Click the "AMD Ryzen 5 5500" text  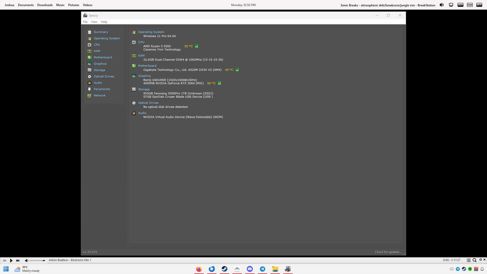(x=157, y=46)
